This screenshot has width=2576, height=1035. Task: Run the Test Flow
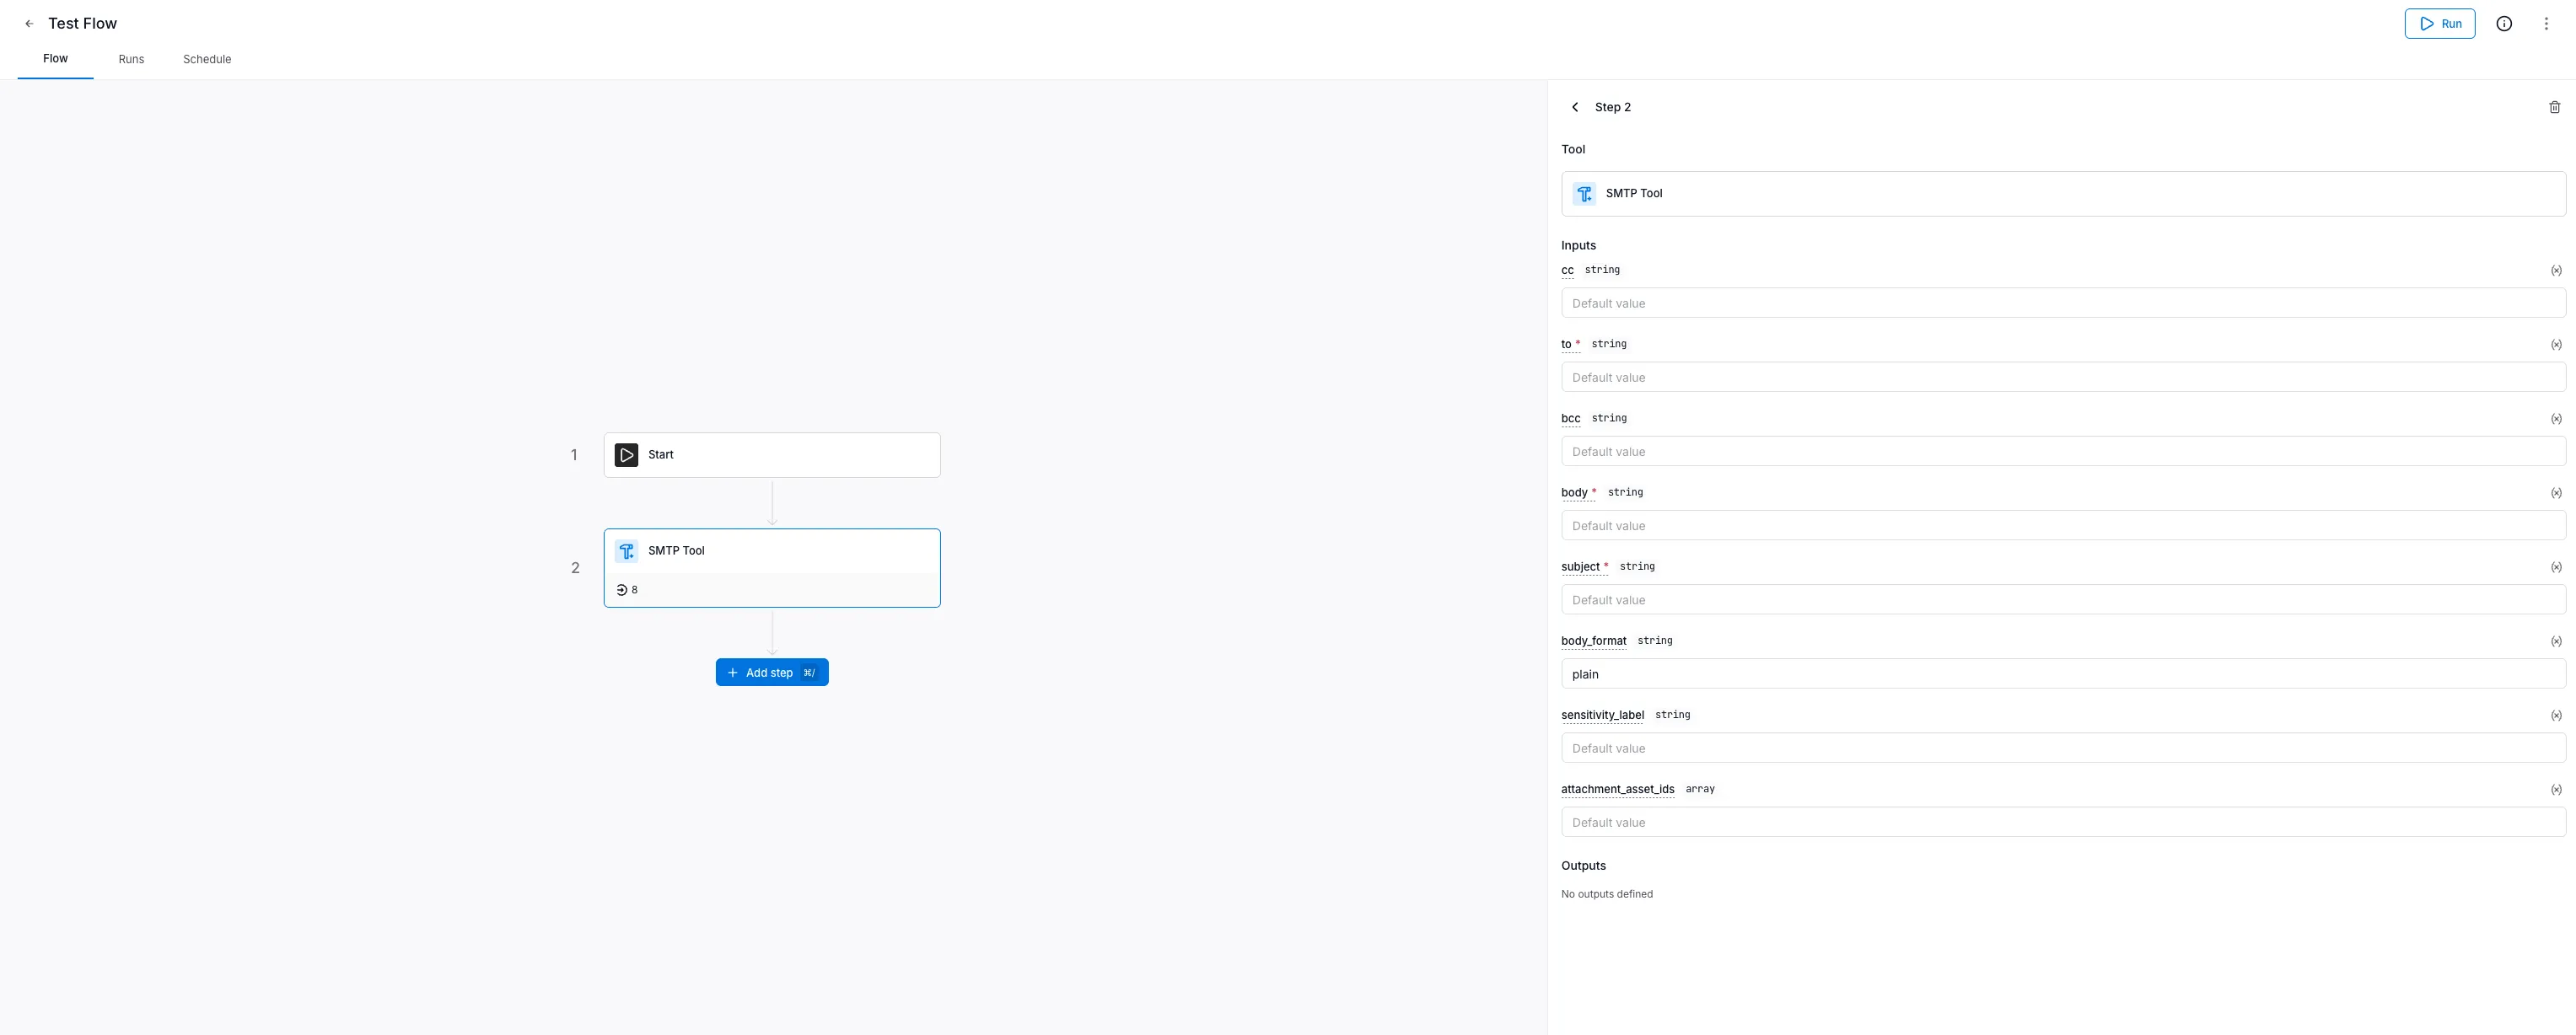[2440, 23]
